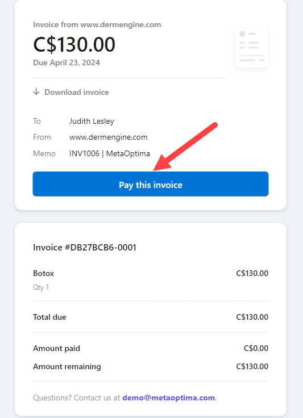
Task: Click the Total due row label
Action: (49, 317)
